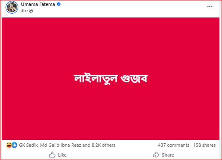Click the blue thumbs-up reaction icon

click(14, 145)
